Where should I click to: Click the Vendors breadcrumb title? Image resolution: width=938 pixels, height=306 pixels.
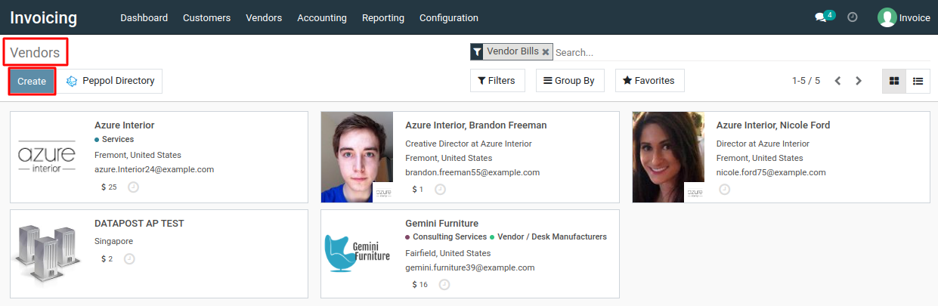coord(35,53)
